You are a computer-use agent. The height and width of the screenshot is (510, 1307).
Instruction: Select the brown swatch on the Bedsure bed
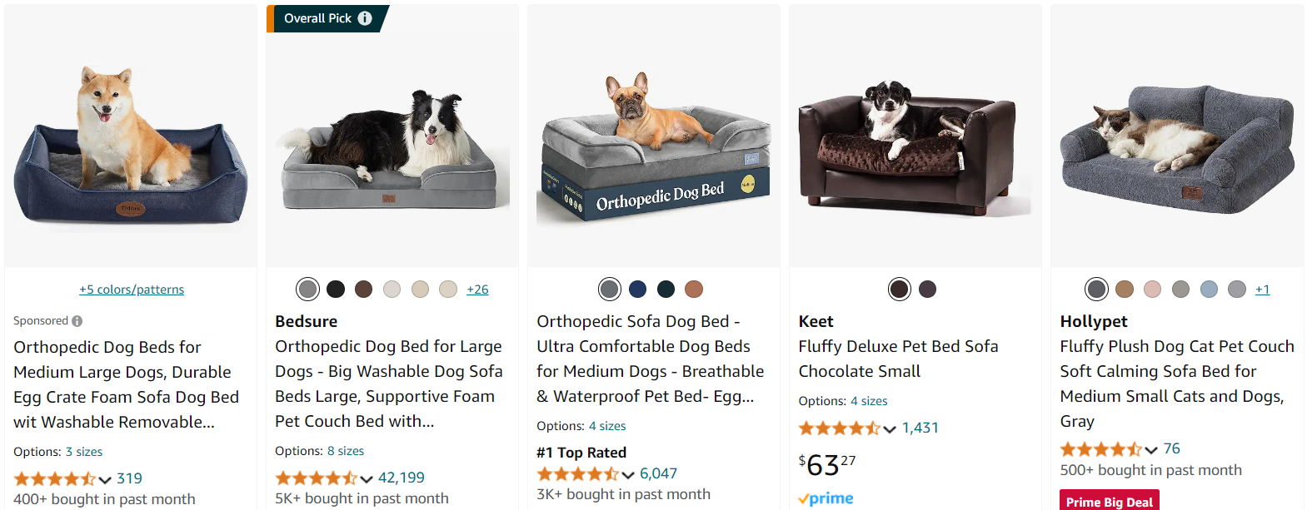pos(363,290)
